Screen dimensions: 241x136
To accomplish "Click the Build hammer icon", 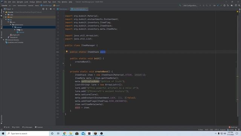I will pos(180,6).
